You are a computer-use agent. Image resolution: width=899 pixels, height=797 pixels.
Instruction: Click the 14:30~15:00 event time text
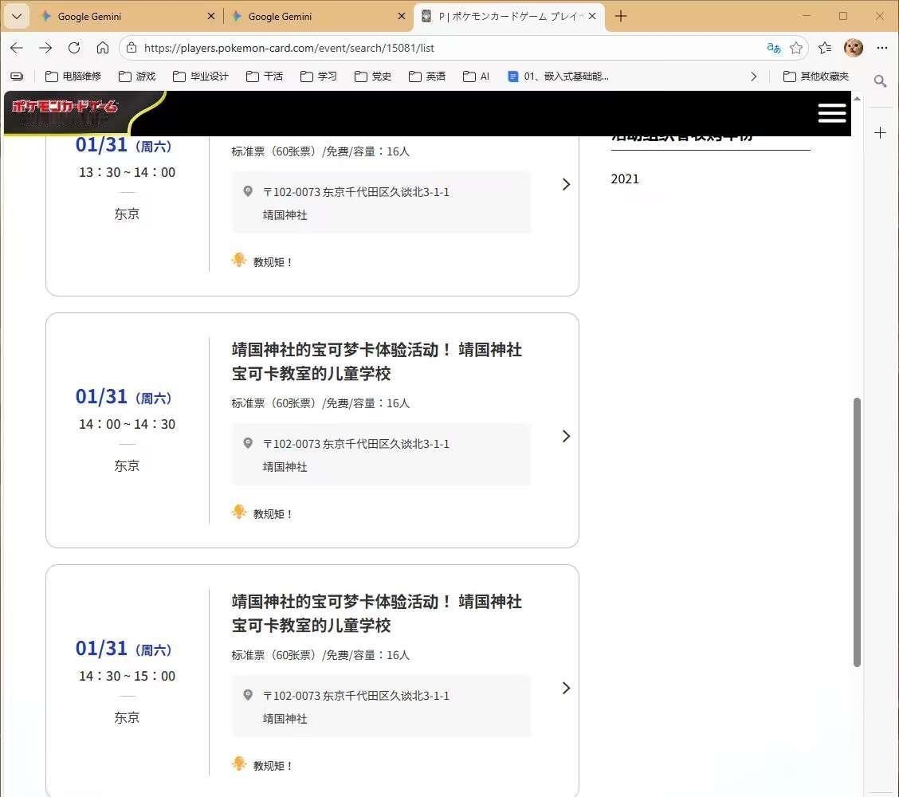click(127, 675)
